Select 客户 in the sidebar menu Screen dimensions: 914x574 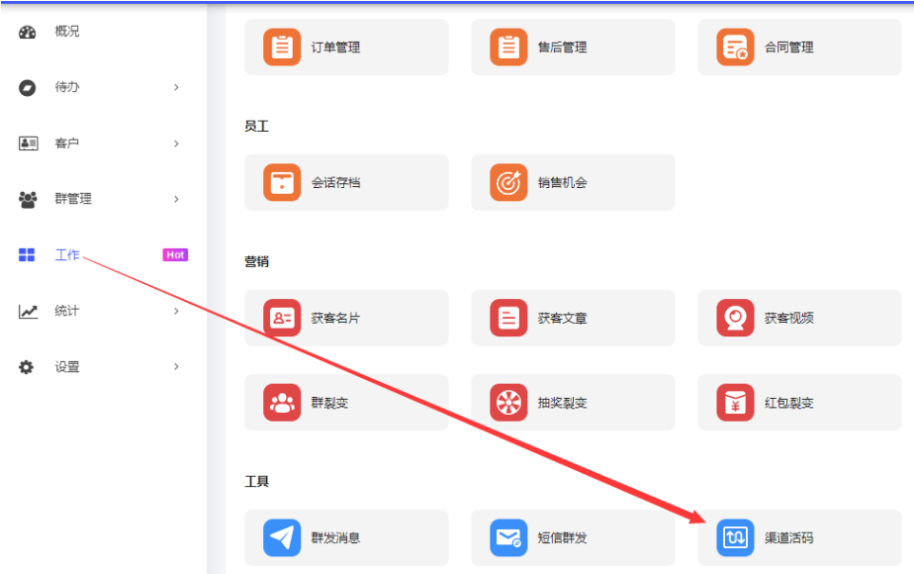67,143
